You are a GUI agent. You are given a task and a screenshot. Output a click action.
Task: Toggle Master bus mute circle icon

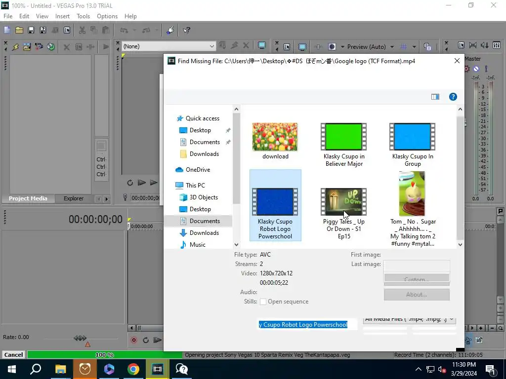coord(476,69)
